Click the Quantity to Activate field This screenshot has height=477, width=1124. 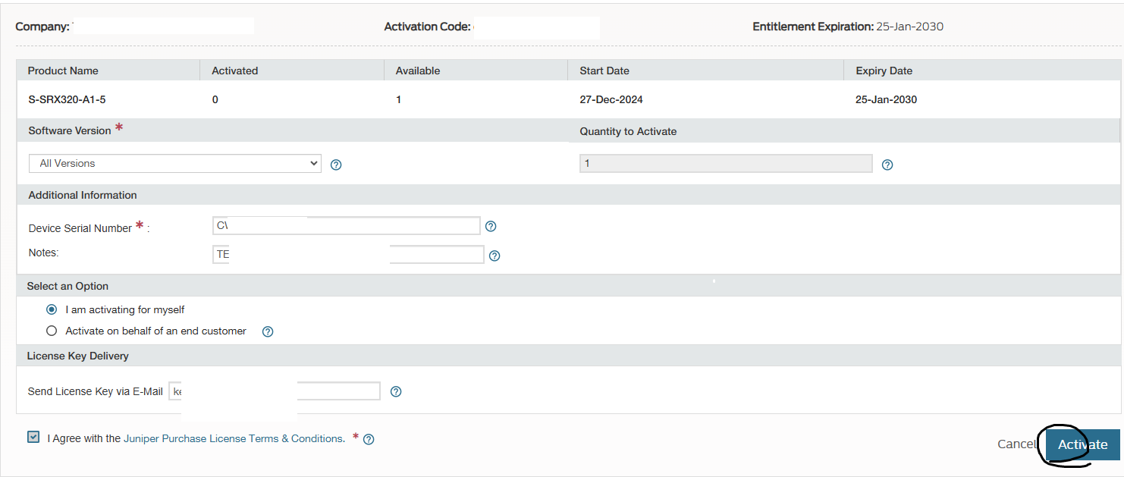726,164
